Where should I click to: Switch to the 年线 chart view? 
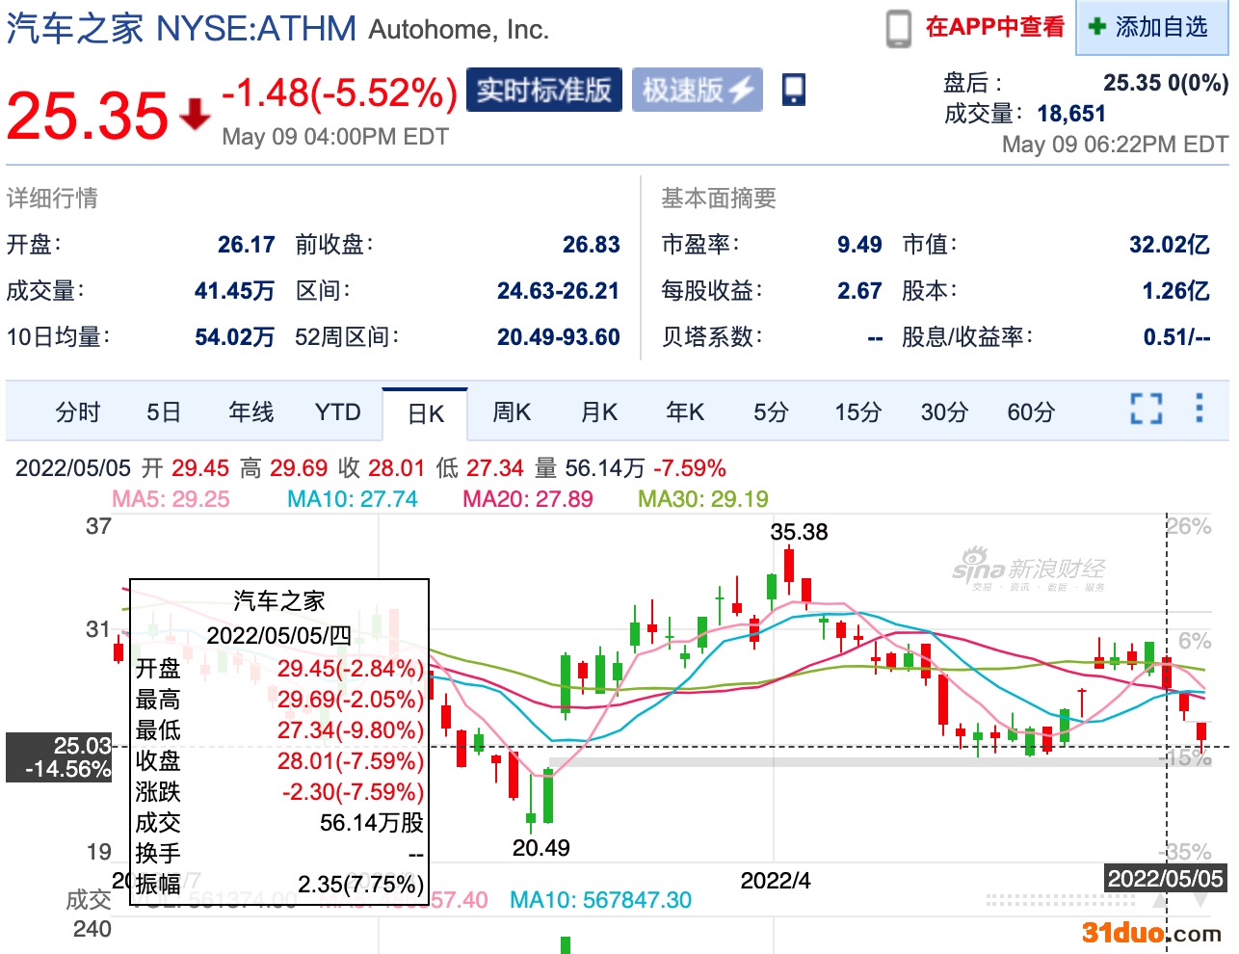coord(250,412)
